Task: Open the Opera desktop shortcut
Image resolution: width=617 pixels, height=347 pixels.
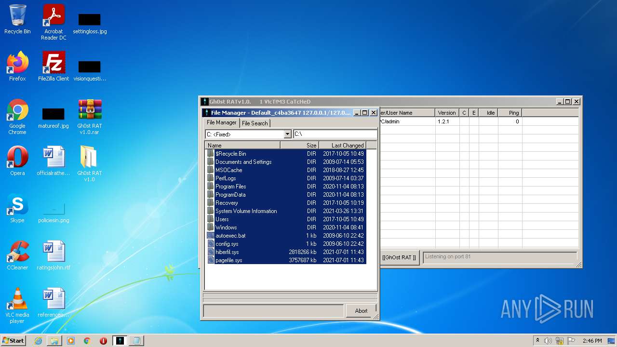Action: coord(17,161)
